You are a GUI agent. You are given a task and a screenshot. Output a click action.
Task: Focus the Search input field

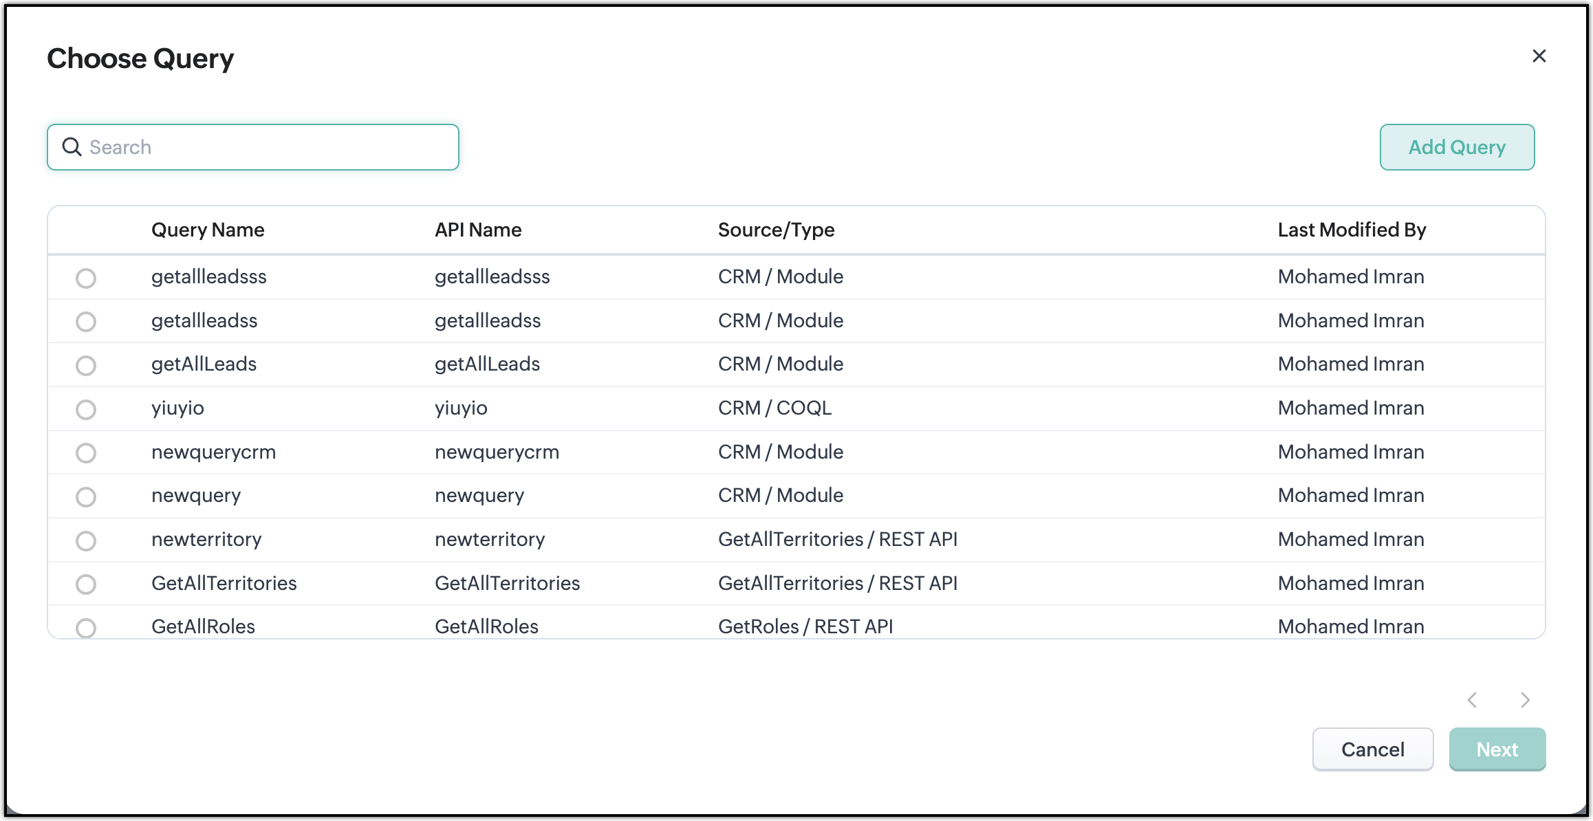(268, 147)
